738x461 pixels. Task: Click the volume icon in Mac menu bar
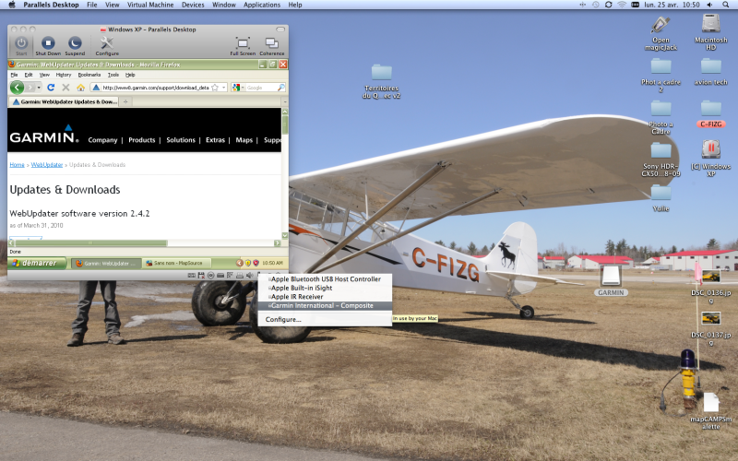click(709, 5)
